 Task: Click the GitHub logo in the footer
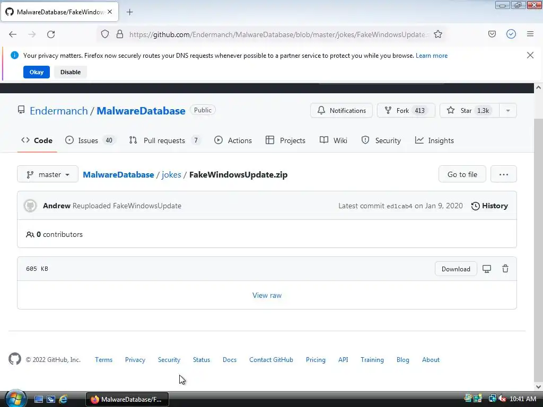click(15, 359)
